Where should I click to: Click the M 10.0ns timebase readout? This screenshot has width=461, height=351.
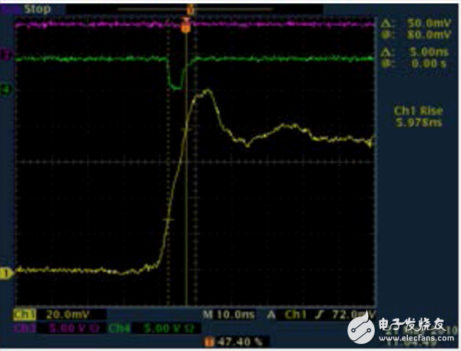click(x=227, y=314)
